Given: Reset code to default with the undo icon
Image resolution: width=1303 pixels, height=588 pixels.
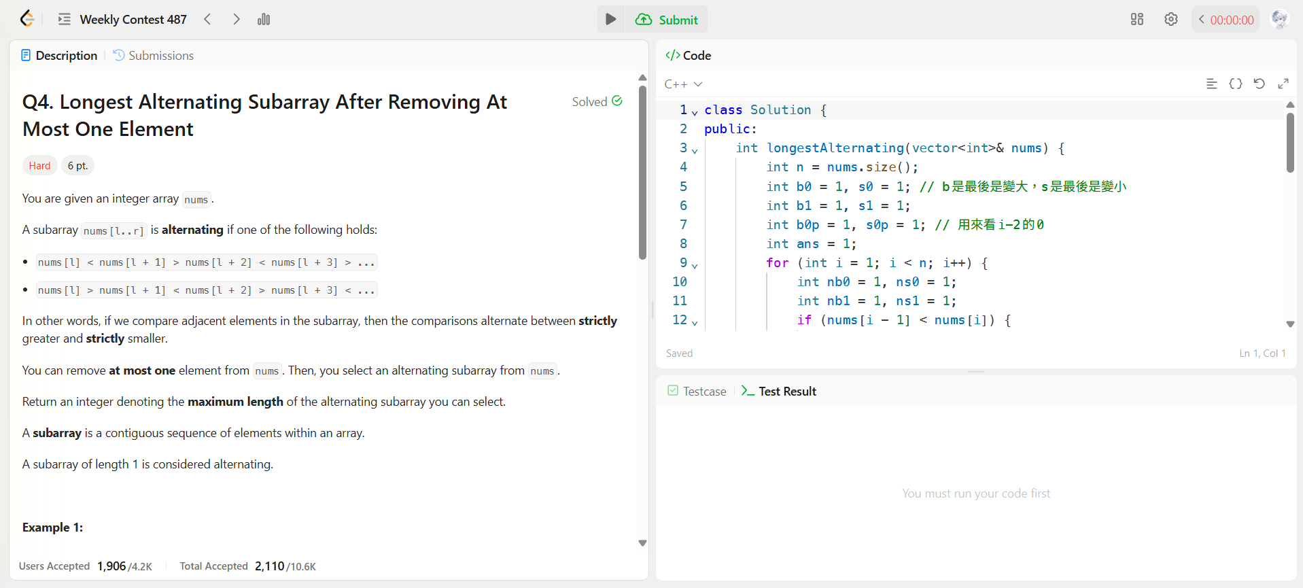Looking at the screenshot, I should tap(1259, 84).
